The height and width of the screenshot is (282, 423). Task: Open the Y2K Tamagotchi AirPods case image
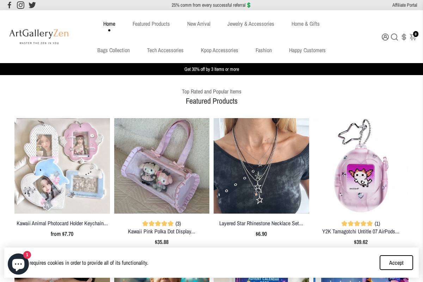point(361,166)
